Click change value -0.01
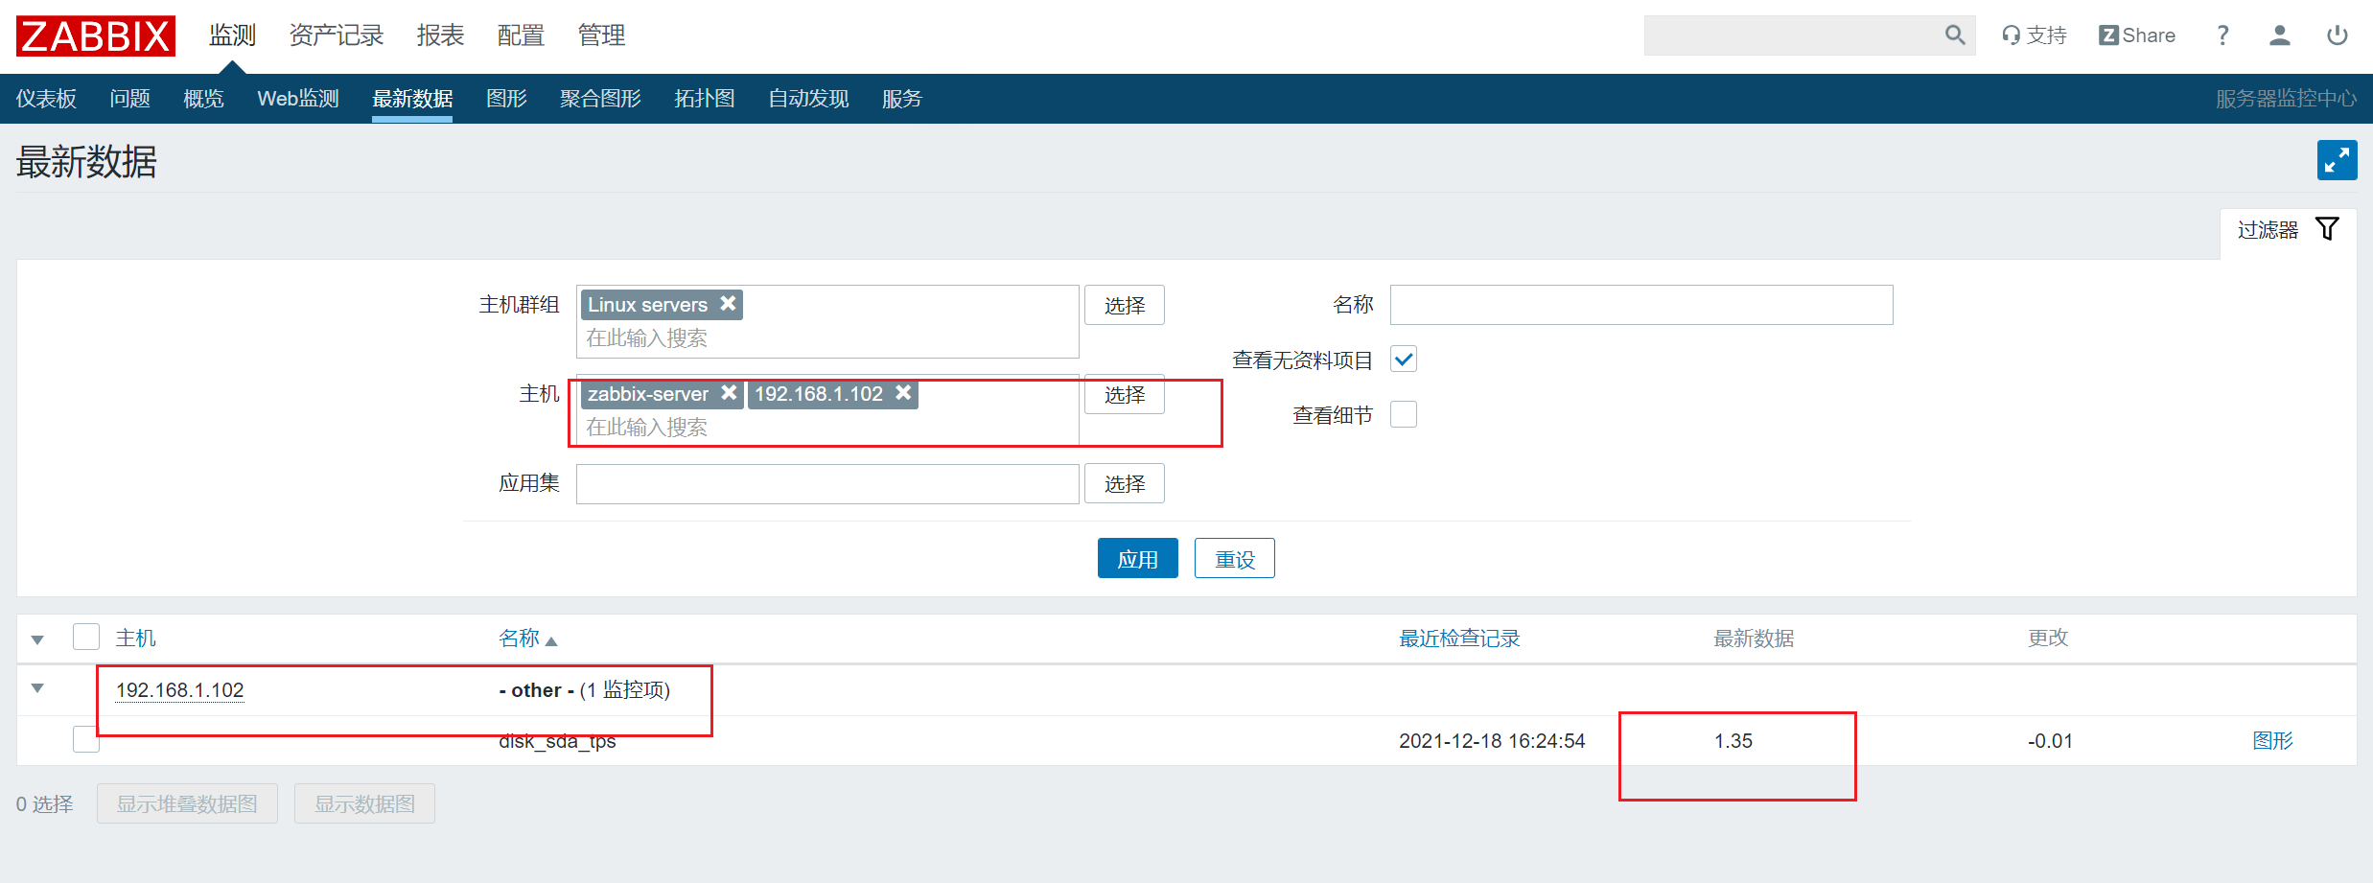Viewport: 2373px width, 883px height. click(2050, 741)
